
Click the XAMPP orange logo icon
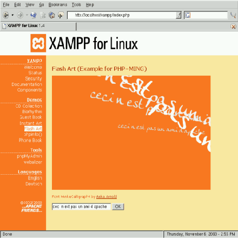[38, 43]
